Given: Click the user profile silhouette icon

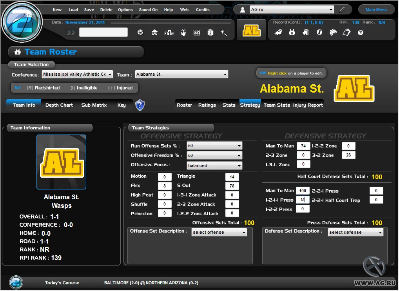Looking at the screenshot, I should point(243,10).
